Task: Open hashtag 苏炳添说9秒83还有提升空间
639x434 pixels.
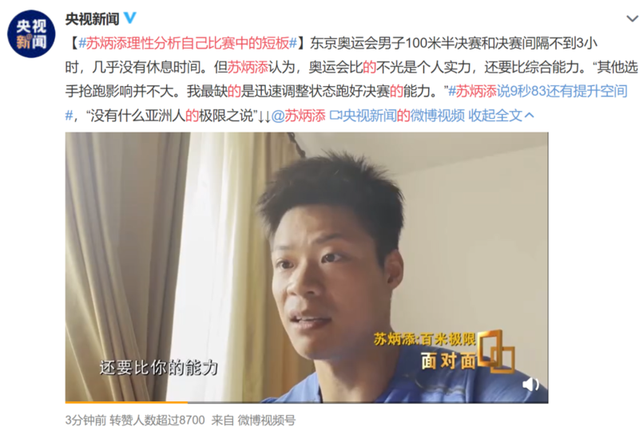Action: point(538,91)
